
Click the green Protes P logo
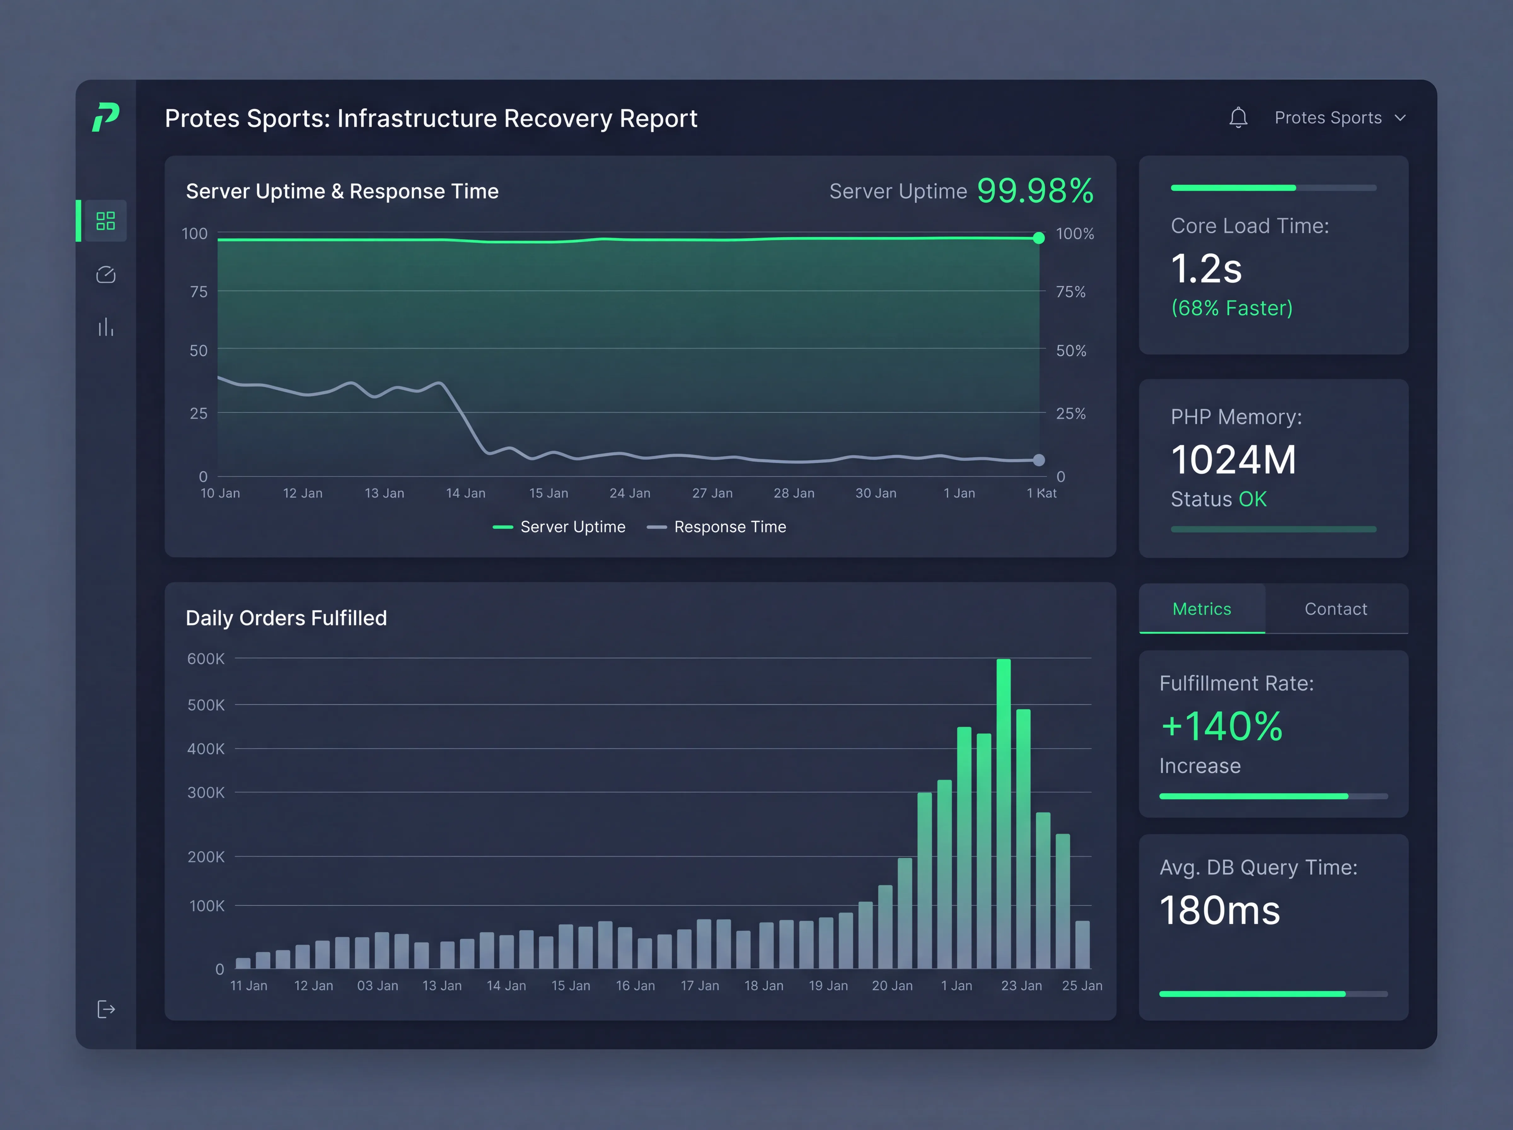pos(106,117)
